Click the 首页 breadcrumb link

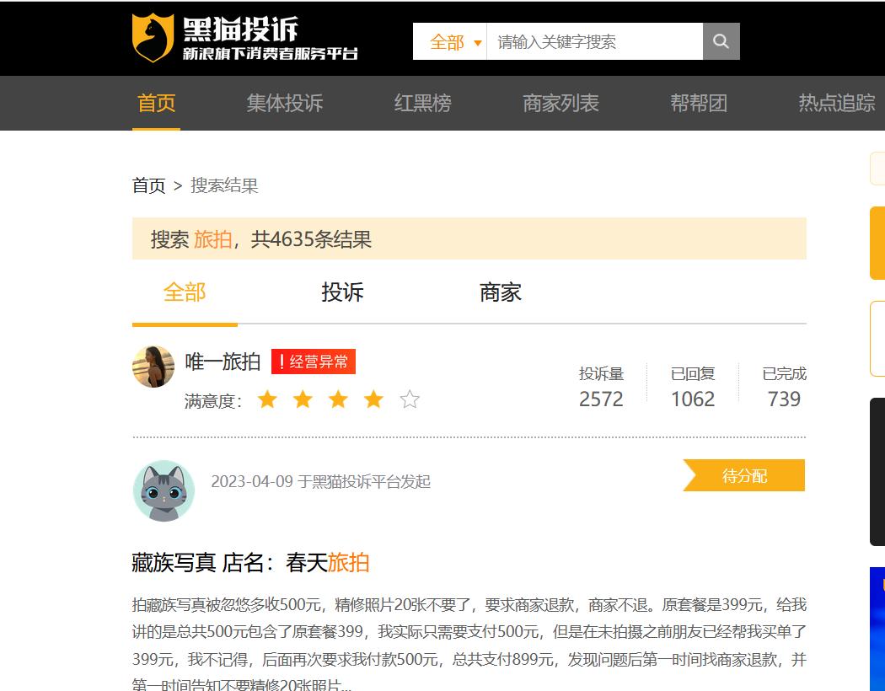pos(148,185)
